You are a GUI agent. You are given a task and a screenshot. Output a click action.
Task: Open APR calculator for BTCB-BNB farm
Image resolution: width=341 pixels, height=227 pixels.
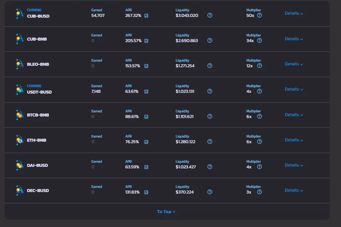pos(146,117)
